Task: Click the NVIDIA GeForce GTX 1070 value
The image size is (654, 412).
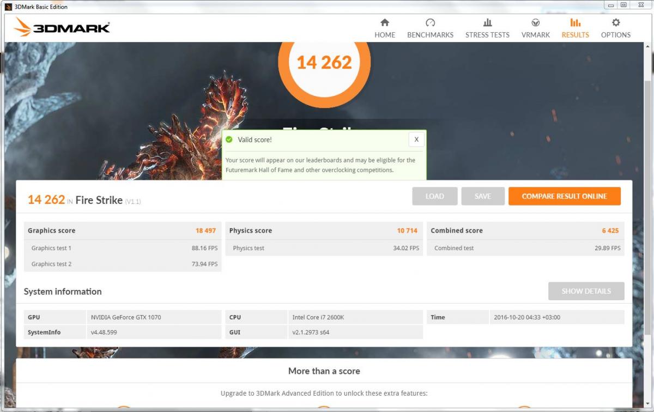Action: pyautogui.click(x=126, y=317)
